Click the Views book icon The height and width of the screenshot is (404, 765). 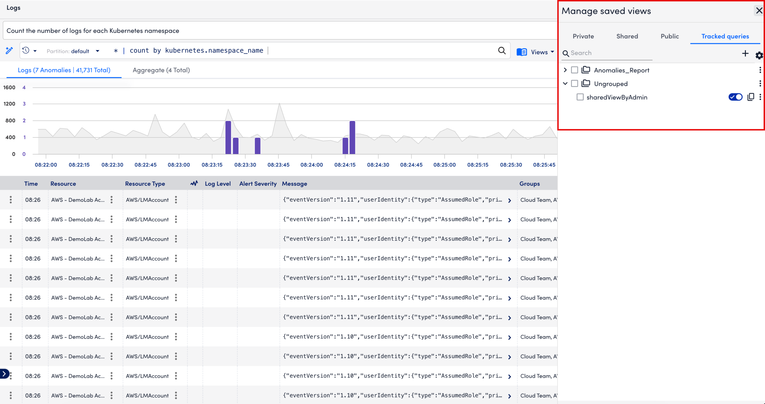[x=522, y=52]
